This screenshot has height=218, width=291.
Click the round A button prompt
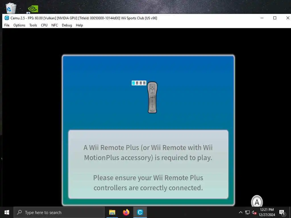click(x=257, y=202)
